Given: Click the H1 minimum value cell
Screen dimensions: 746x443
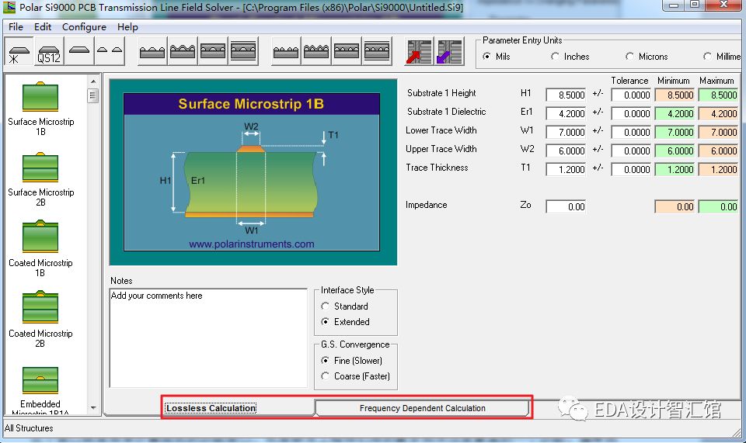Looking at the screenshot, I should pyautogui.click(x=675, y=95).
